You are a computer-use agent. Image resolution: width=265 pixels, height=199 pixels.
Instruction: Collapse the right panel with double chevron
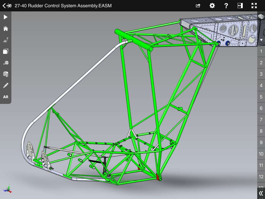pos(261,193)
